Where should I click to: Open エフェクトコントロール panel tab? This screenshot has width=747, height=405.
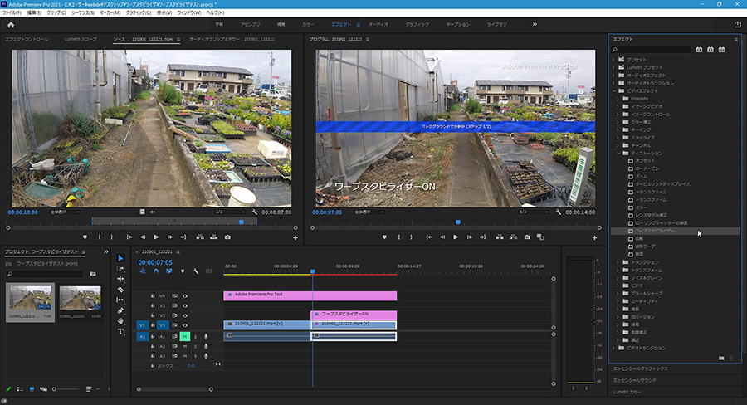pos(27,39)
